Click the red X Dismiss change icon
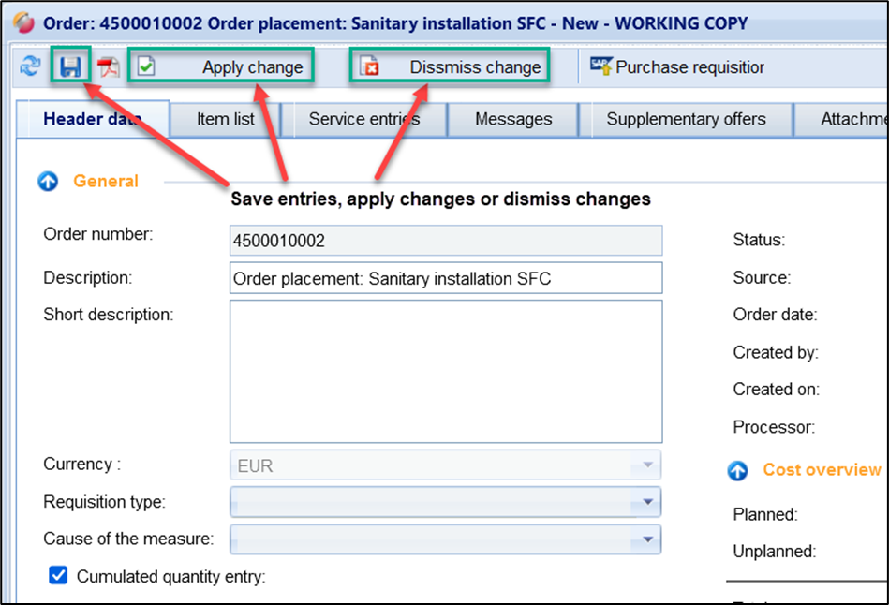The width and height of the screenshot is (889, 605). pyautogui.click(x=370, y=67)
